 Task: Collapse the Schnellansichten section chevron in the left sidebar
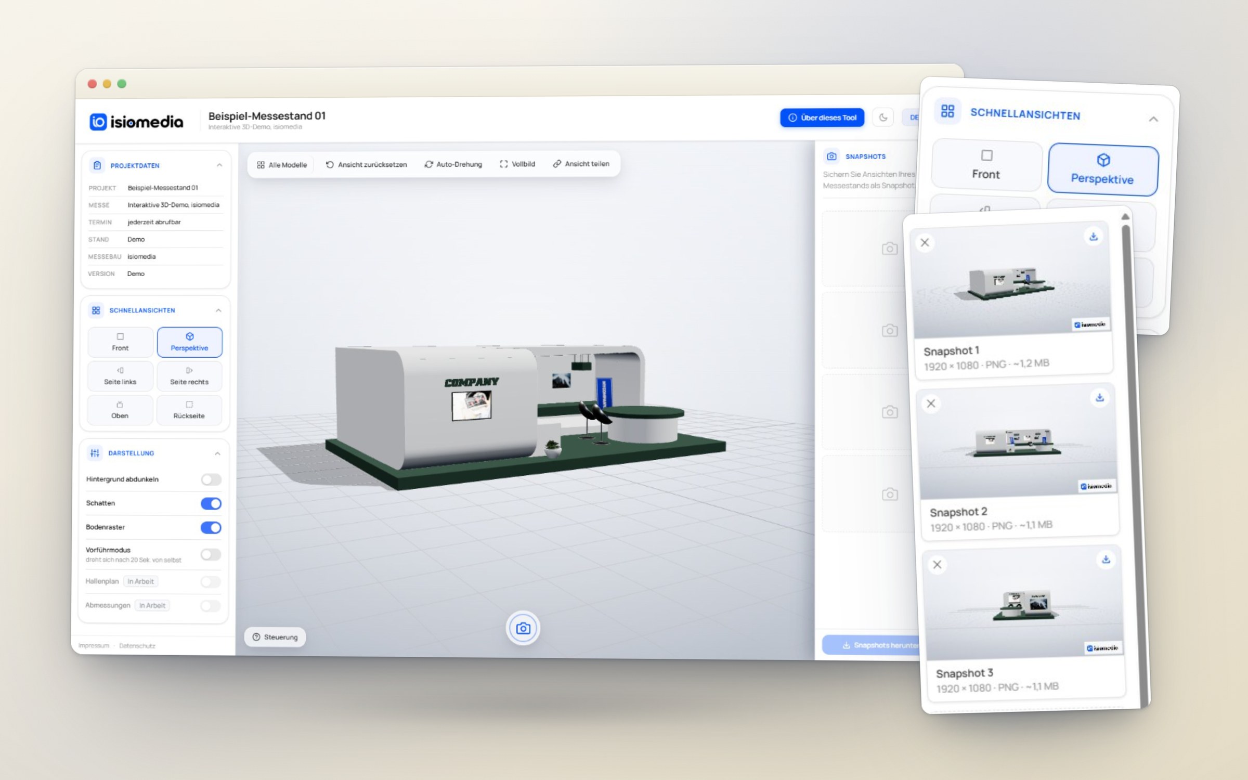click(x=218, y=310)
